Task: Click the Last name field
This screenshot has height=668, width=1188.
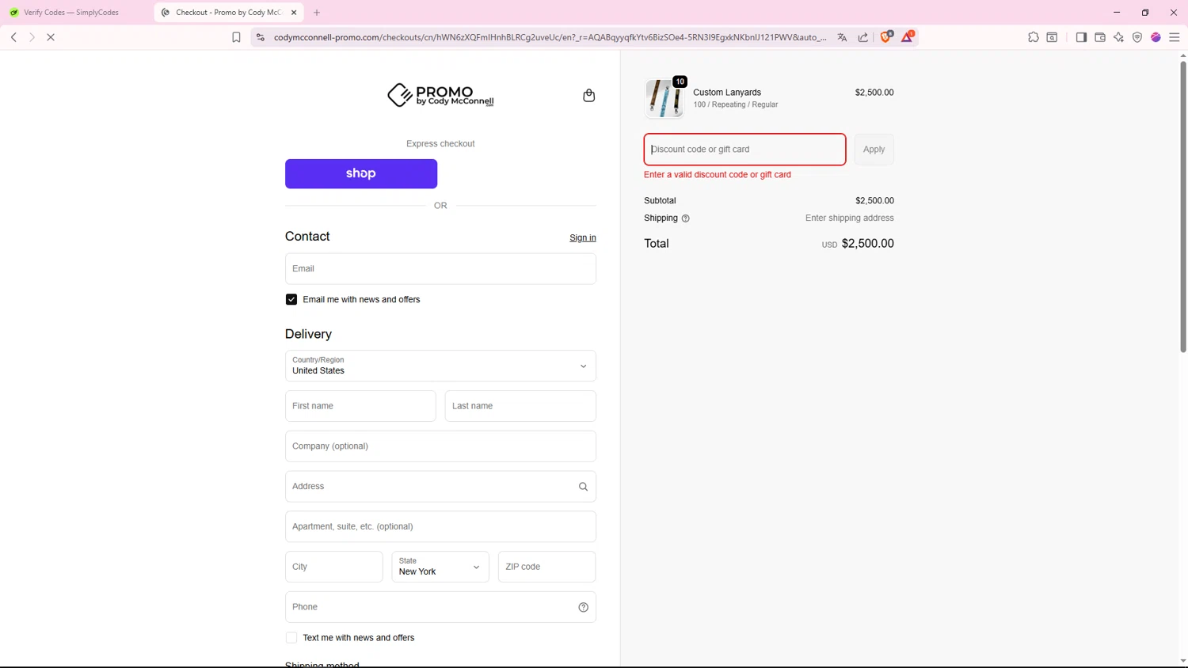Action: (520, 406)
